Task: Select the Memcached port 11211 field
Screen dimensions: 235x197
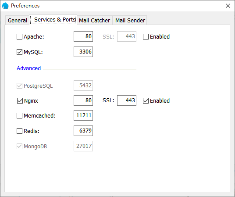Action: [x=83, y=115]
